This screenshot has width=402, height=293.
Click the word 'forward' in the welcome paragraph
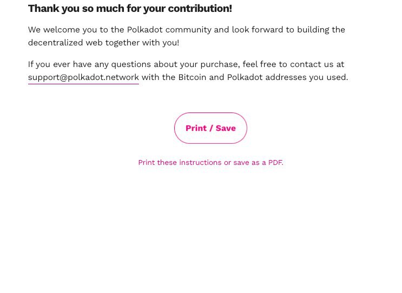[x=267, y=29]
